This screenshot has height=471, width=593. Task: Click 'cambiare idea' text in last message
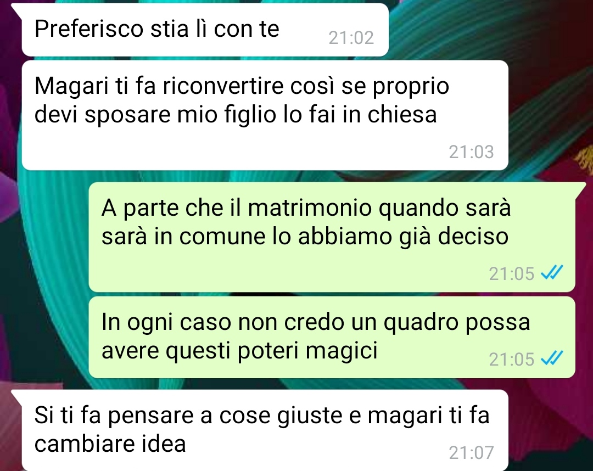coord(110,444)
